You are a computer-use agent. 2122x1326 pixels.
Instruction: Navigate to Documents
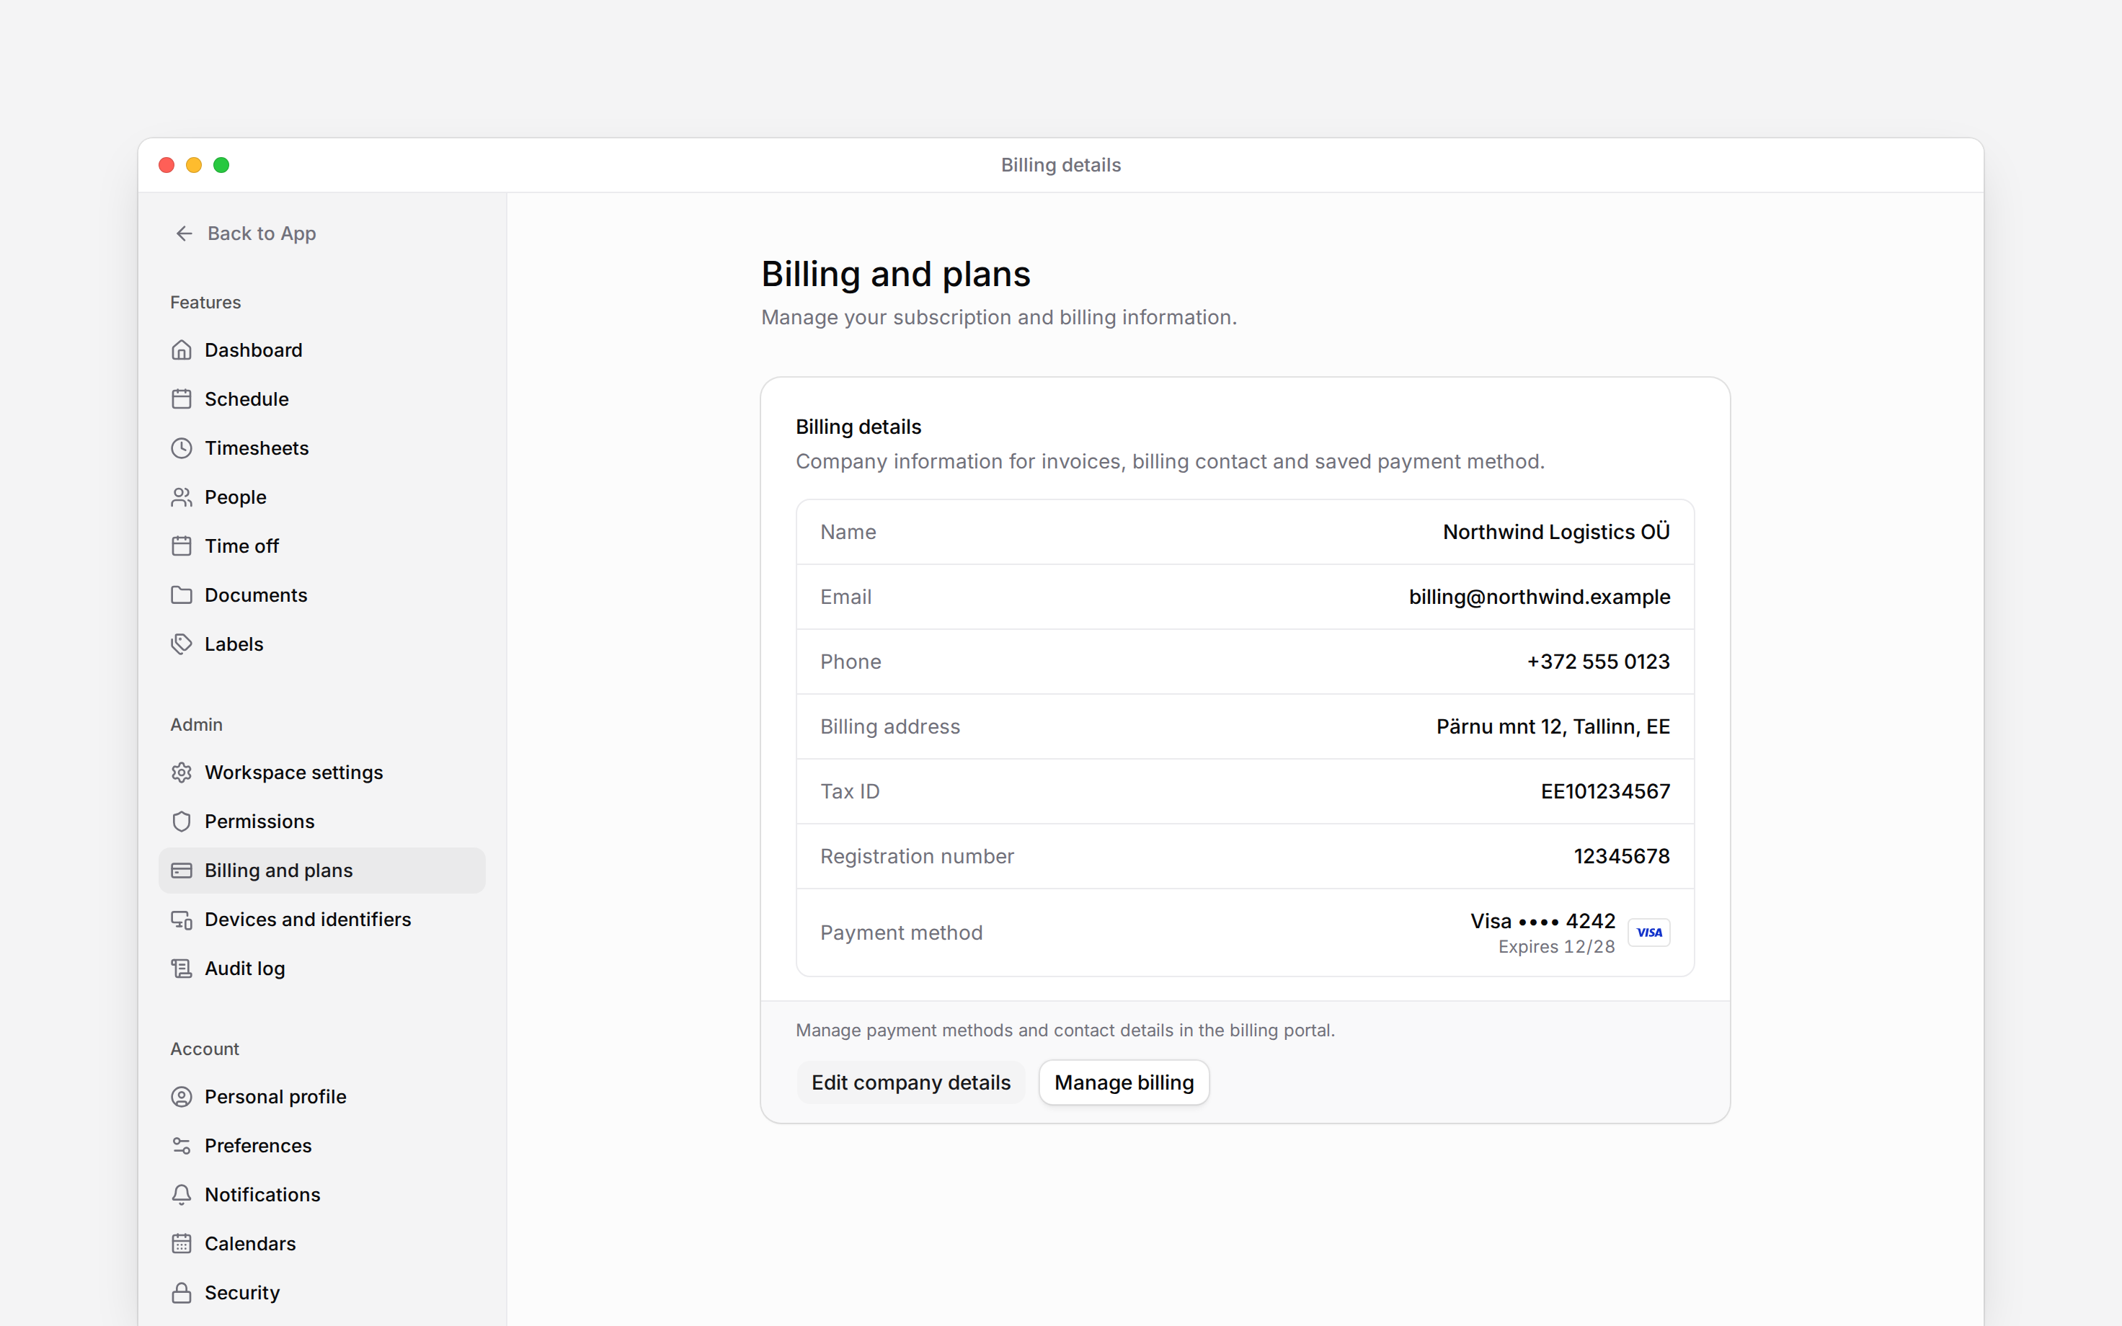(x=321, y=595)
